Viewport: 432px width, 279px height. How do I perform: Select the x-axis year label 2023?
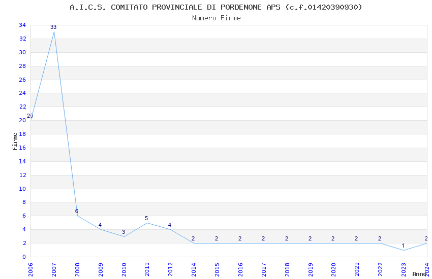click(x=404, y=269)
